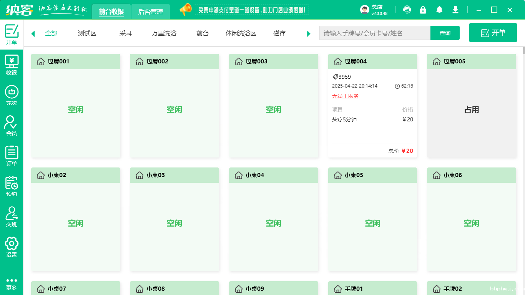Viewport: 525px width, 295px height.
Task: Click the house icon on 小桌05
Action: pyautogui.click(x=338, y=175)
